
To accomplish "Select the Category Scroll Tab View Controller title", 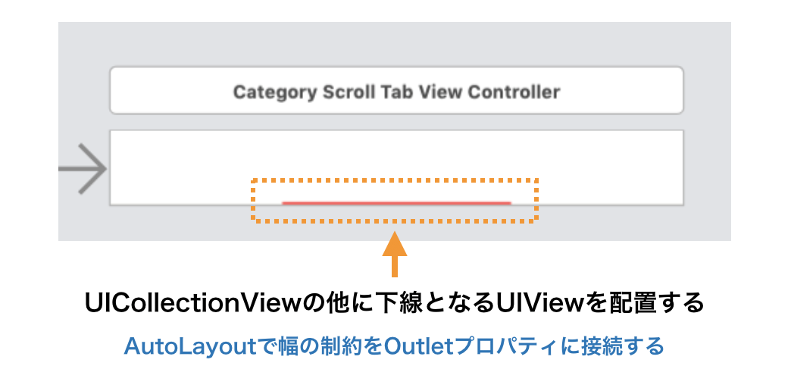I will click(396, 92).
